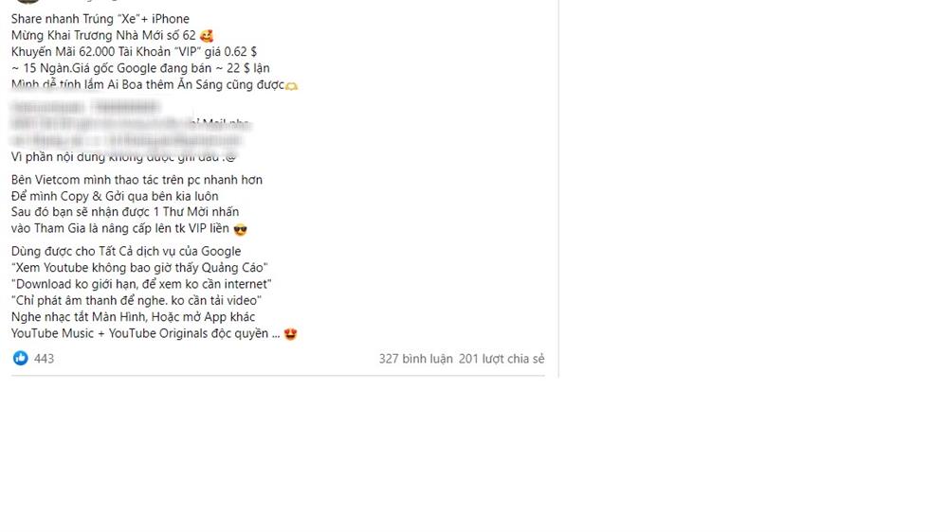948x532 pixels.
Task: Click the Bên Vietcom mình thao tác line
Action: click(137, 179)
